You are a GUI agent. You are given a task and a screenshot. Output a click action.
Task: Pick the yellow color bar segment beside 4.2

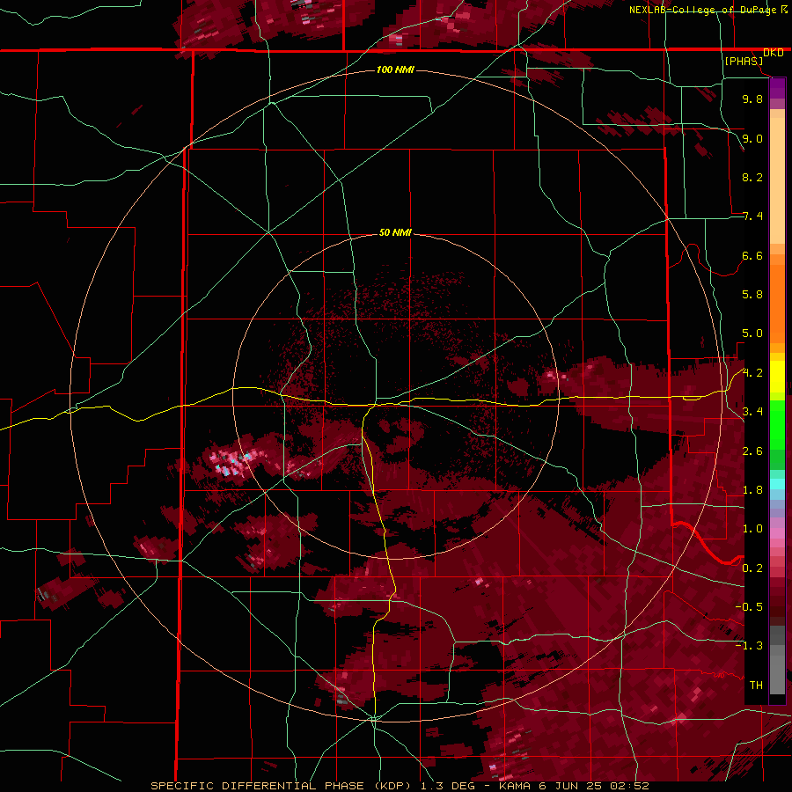(x=777, y=376)
